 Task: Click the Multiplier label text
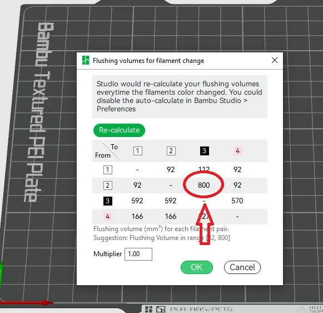click(x=107, y=254)
